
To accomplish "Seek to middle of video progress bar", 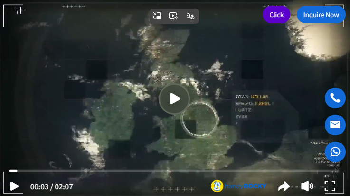I will pos(175,171).
